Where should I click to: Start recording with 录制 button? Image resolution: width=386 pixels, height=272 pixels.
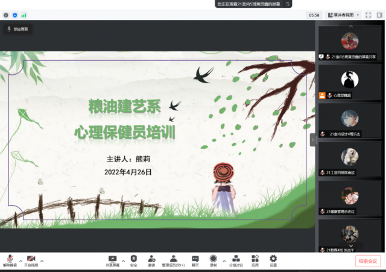pyautogui.click(x=213, y=260)
